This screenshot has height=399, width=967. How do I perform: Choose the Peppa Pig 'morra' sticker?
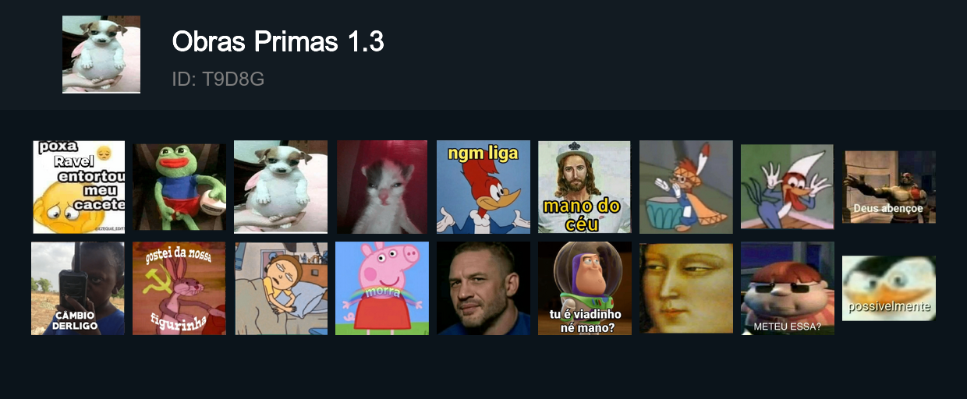click(x=382, y=288)
